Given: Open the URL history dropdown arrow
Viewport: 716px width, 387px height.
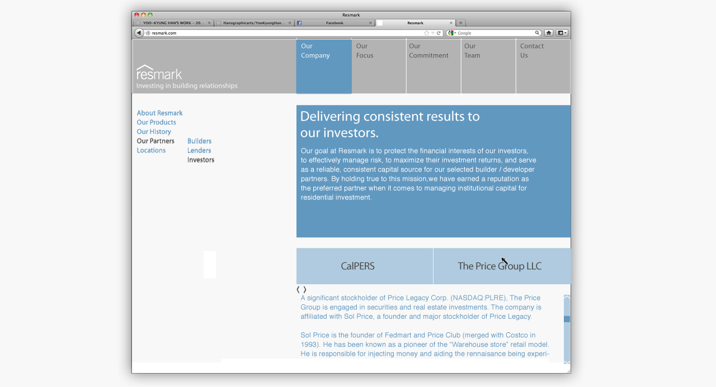Looking at the screenshot, I should click(x=432, y=33).
